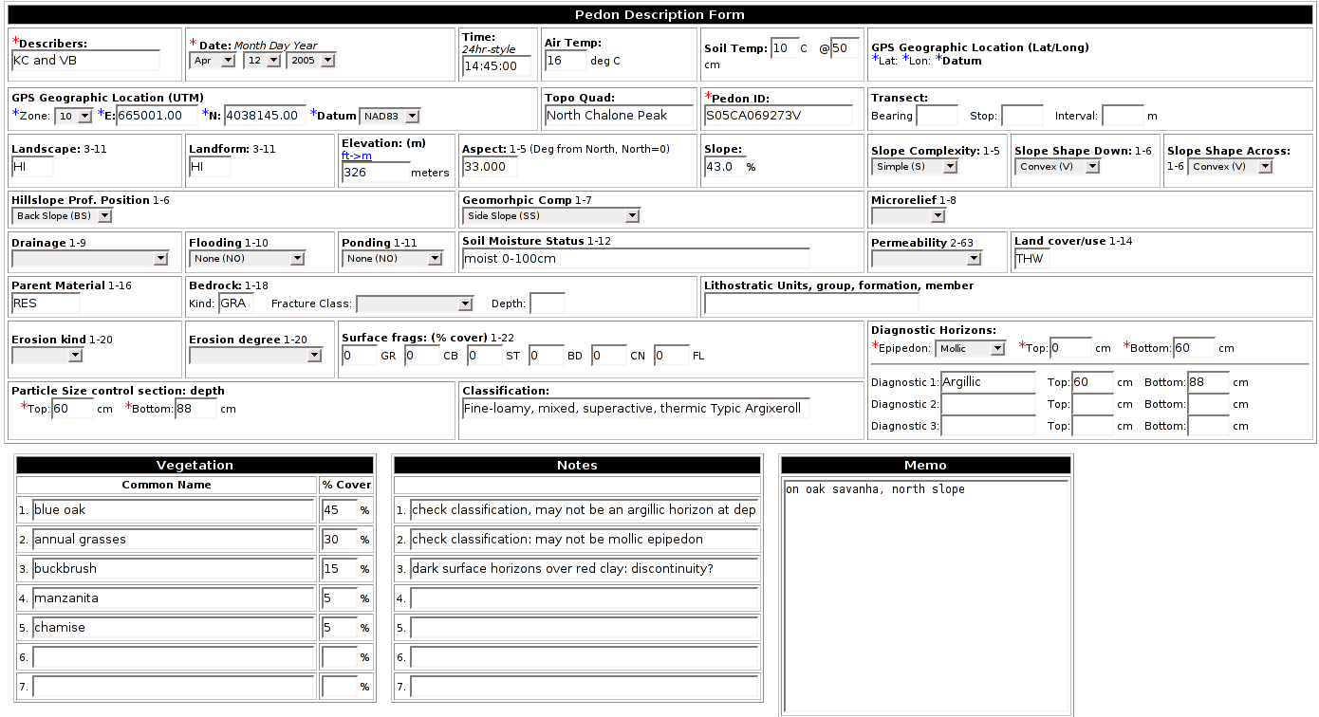Click the Soil Moisture Status field
The height and width of the screenshot is (717, 1319).
point(635,258)
